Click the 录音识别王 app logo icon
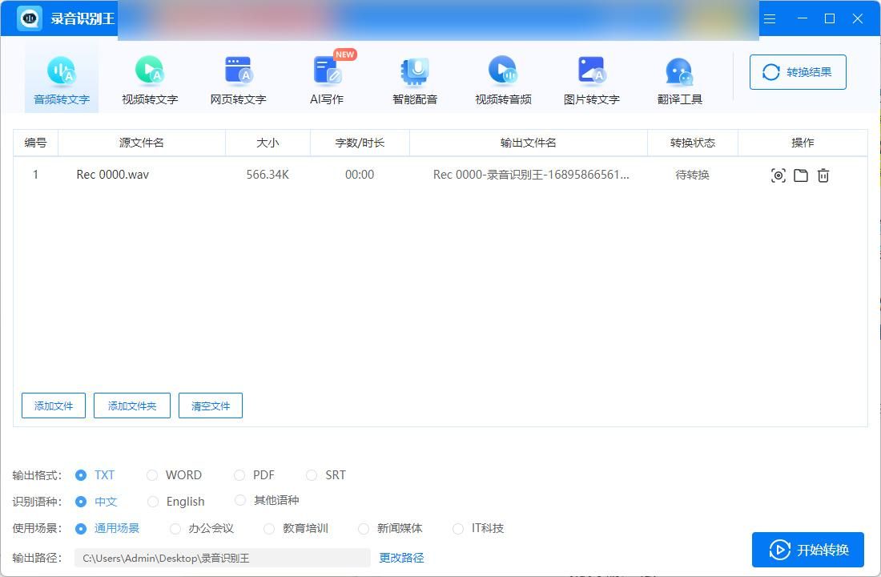The image size is (881, 577). pos(29,18)
